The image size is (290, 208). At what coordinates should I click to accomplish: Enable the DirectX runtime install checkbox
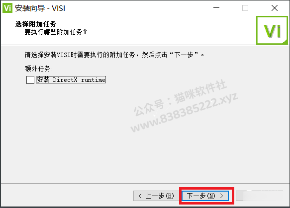pos(30,80)
